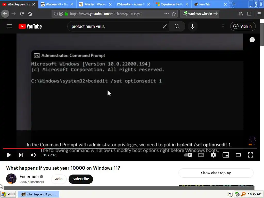Run the YouTube search with magnifier button
This screenshot has width=264, height=198.
(x=177, y=26)
